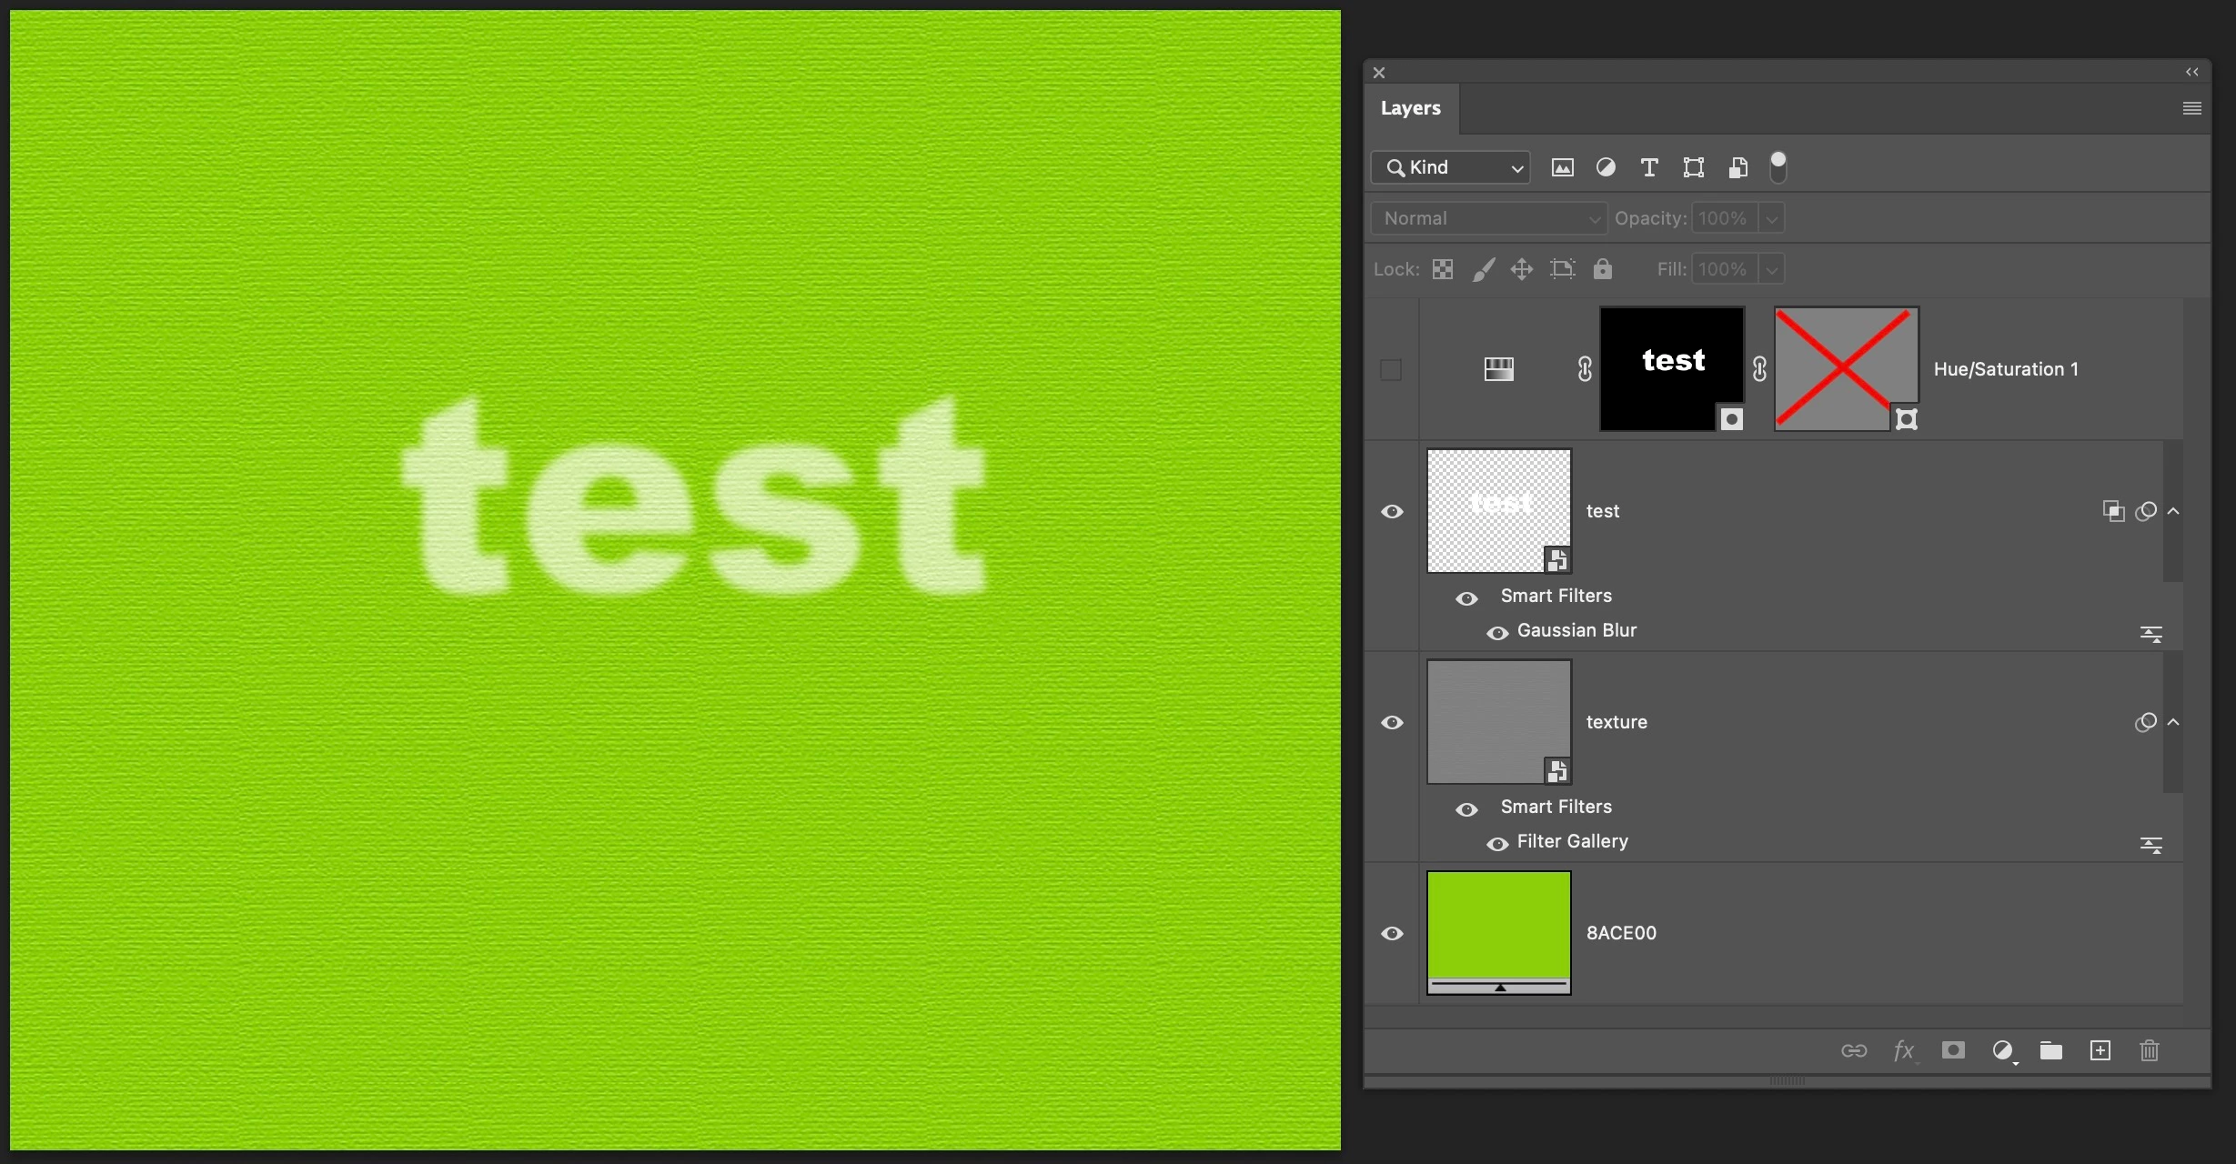Hide the 8ACE00 fill layer
The width and height of the screenshot is (2236, 1164).
(x=1392, y=933)
